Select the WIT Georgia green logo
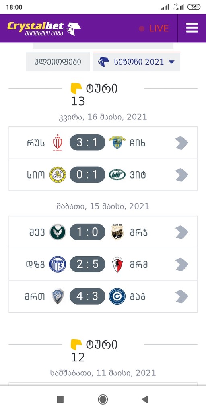The width and height of the screenshot is (206, 413). coord(117,175)
